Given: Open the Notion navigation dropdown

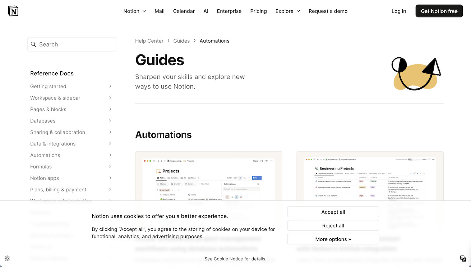Looking at the screenshot, I should tap(134, 11).
